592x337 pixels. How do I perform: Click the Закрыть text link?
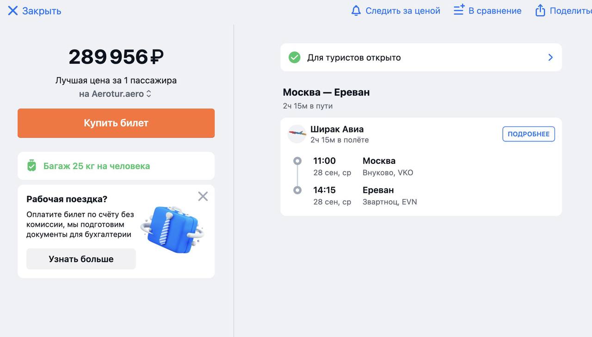[x=42, y=11]
